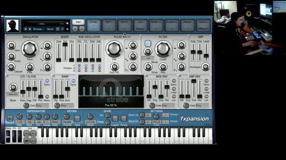This screenshot has width=286, height=160.
Task: Select the ModEnv+ TransMod slot
Action: [x=156, y=25]
